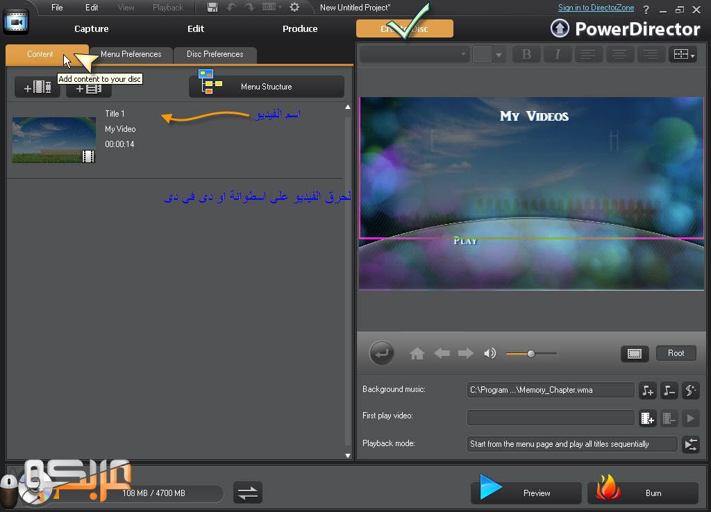Go to previous menu page arrow
The width and height of the screenshot is (711, 512).
(442, 353)
